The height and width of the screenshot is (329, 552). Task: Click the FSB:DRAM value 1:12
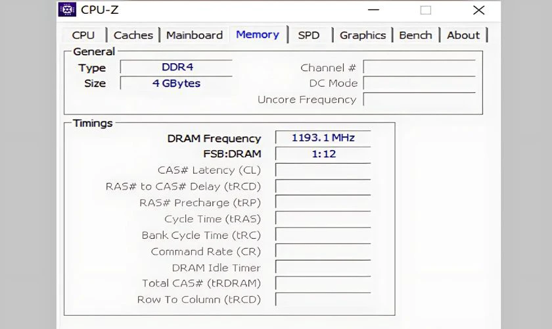coord(323,154)
